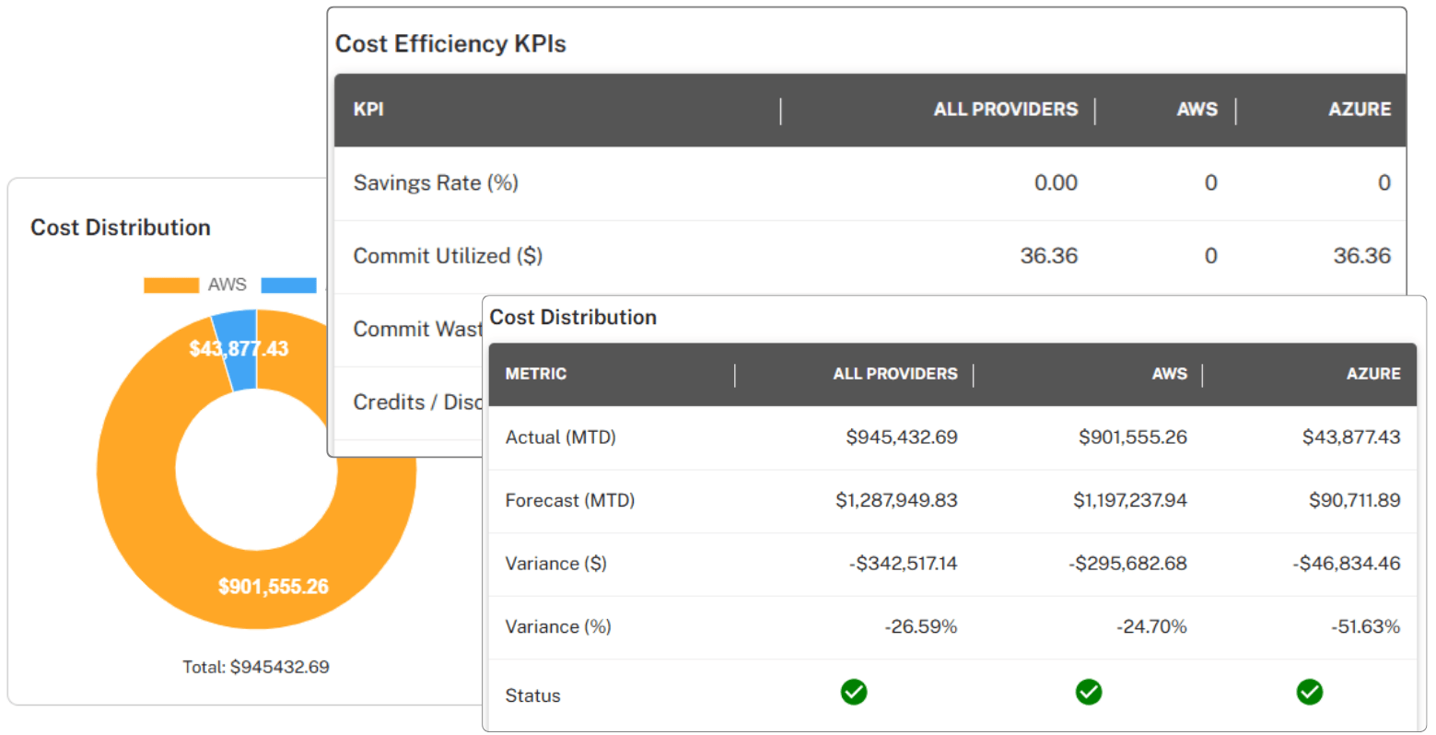Viewport: 1436px width, 735px height.
Task: Click the table panel Cost Distribution title
Action: [x=573, y=318]
